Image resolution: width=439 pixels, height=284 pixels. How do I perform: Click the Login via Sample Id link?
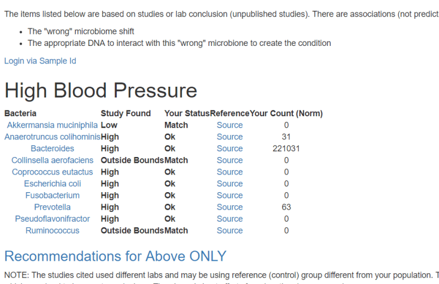[x=40, y=61]
